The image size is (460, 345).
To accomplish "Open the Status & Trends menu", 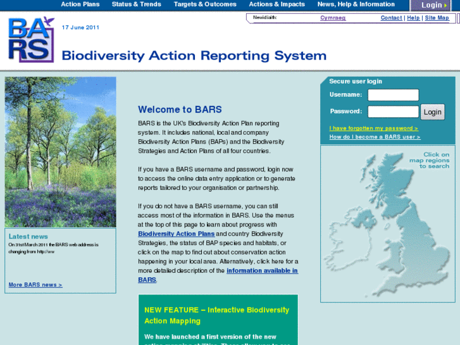I will [x=136, y=4].
